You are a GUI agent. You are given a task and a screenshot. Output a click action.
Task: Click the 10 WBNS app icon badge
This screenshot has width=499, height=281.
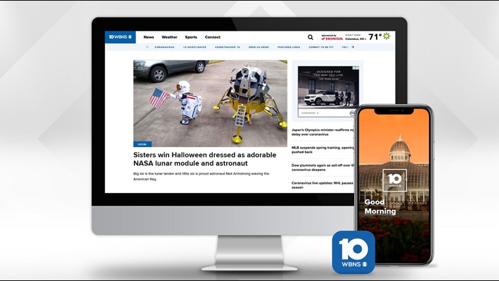(x=353, y=252)
